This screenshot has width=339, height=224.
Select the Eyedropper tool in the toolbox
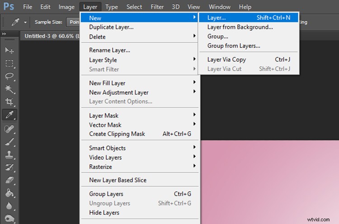pos(9,115)
